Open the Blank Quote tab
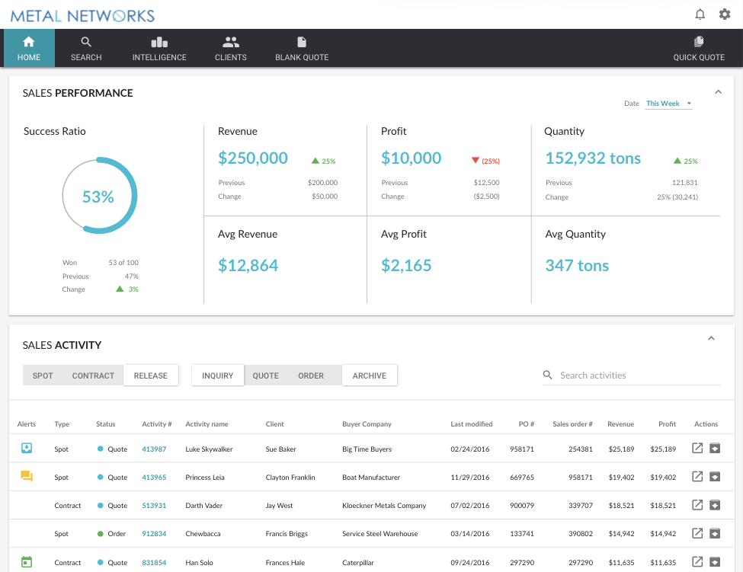The image size is (743, 572). click(301, 47)
